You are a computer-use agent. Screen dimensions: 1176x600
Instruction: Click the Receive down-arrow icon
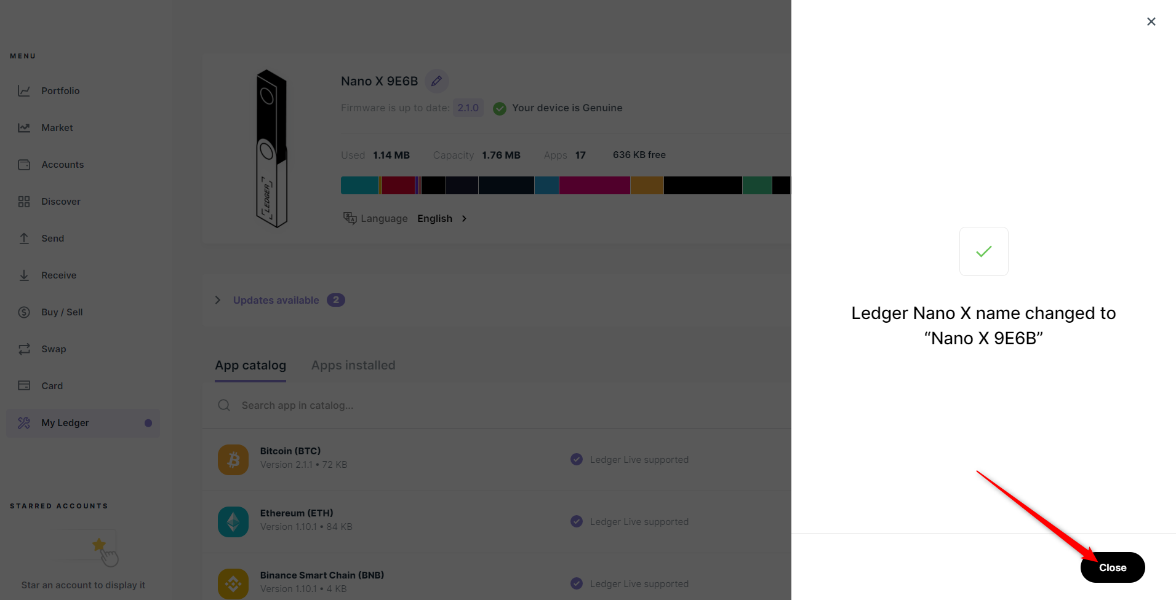click(24, 275)
